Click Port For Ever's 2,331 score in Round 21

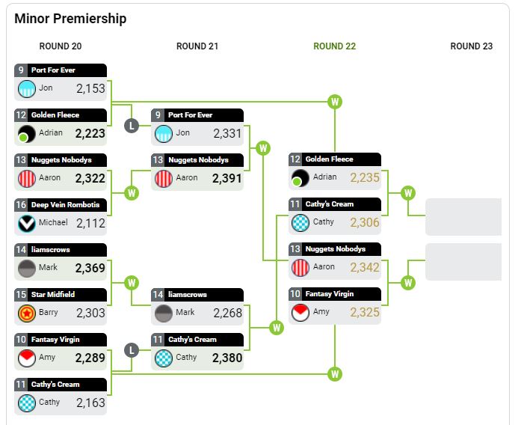pyautogui.click(x=227, y=133)
